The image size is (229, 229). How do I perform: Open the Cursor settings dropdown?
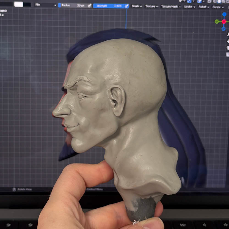[218, 7]
